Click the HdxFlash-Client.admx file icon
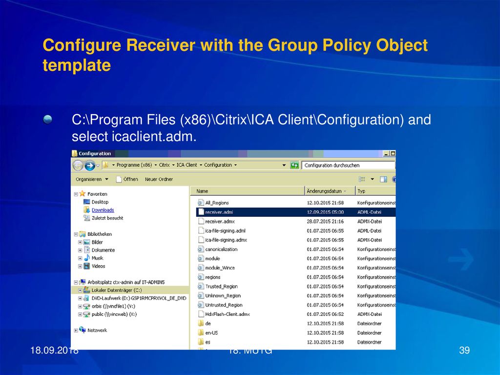 click(201, 314)
